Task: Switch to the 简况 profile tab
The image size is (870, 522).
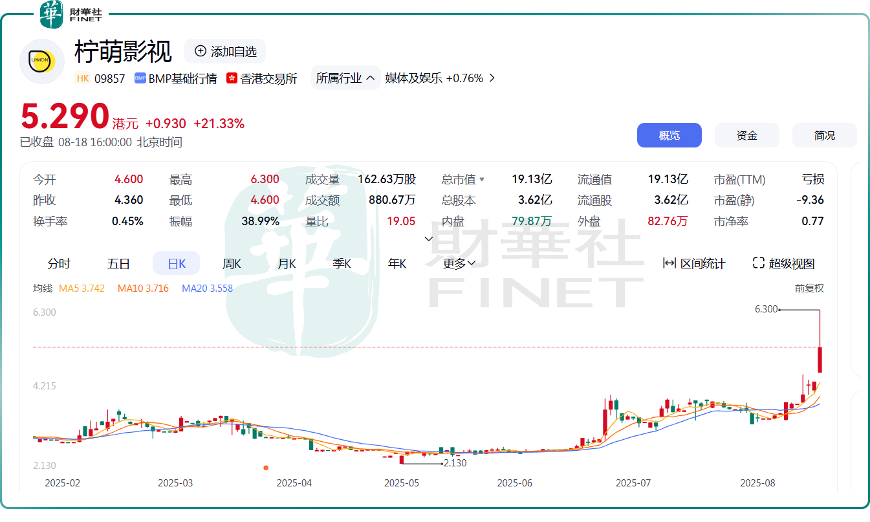Action: pyautogui.click(x=825, y=135)
